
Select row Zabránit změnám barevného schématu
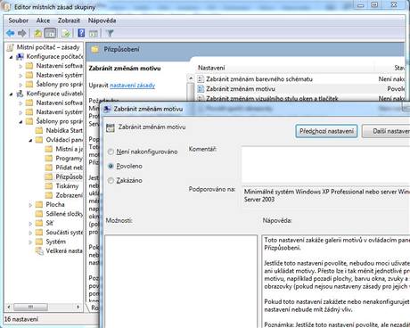click(x=300, y=79)
